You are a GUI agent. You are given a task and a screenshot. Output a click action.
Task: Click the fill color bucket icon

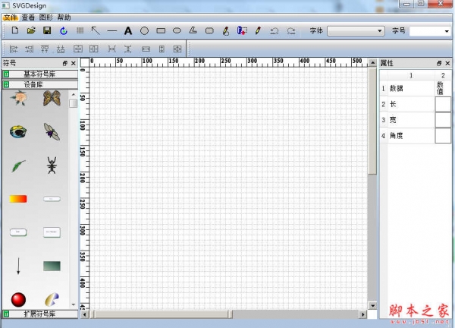[242, 30]
